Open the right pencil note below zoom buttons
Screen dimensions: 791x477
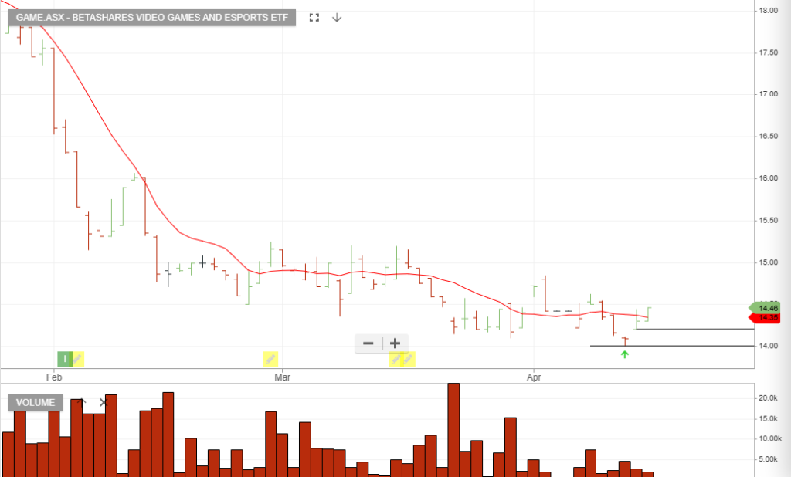click(408, 358)
